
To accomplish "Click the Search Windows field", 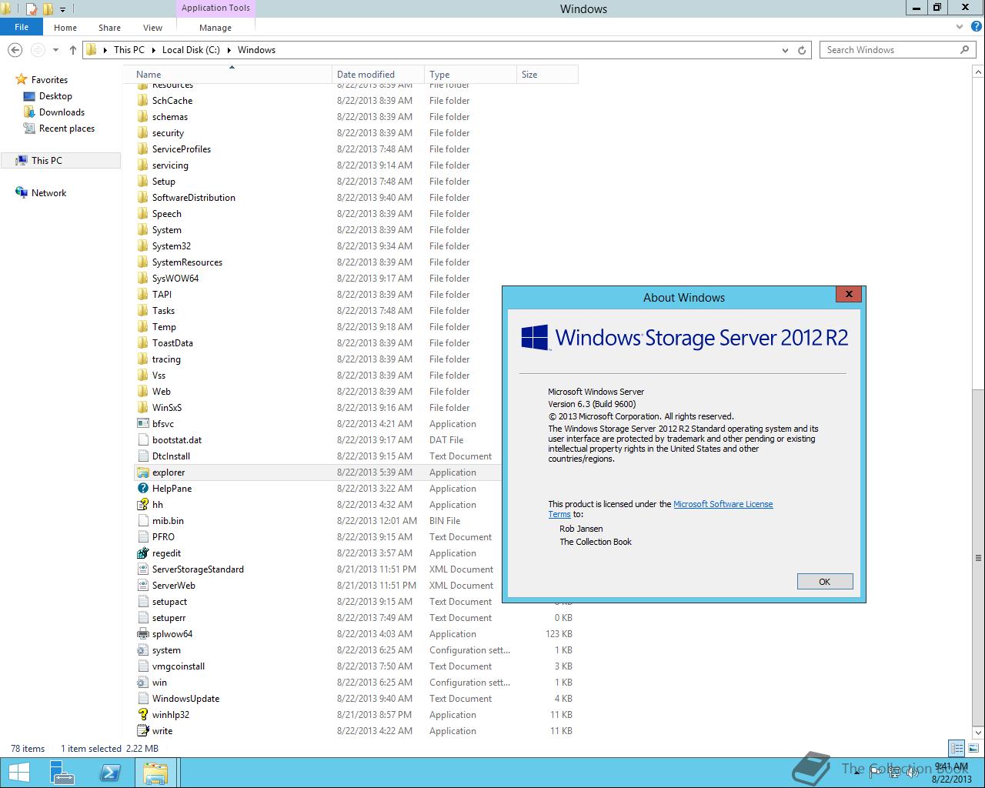I will coord(897,50).
